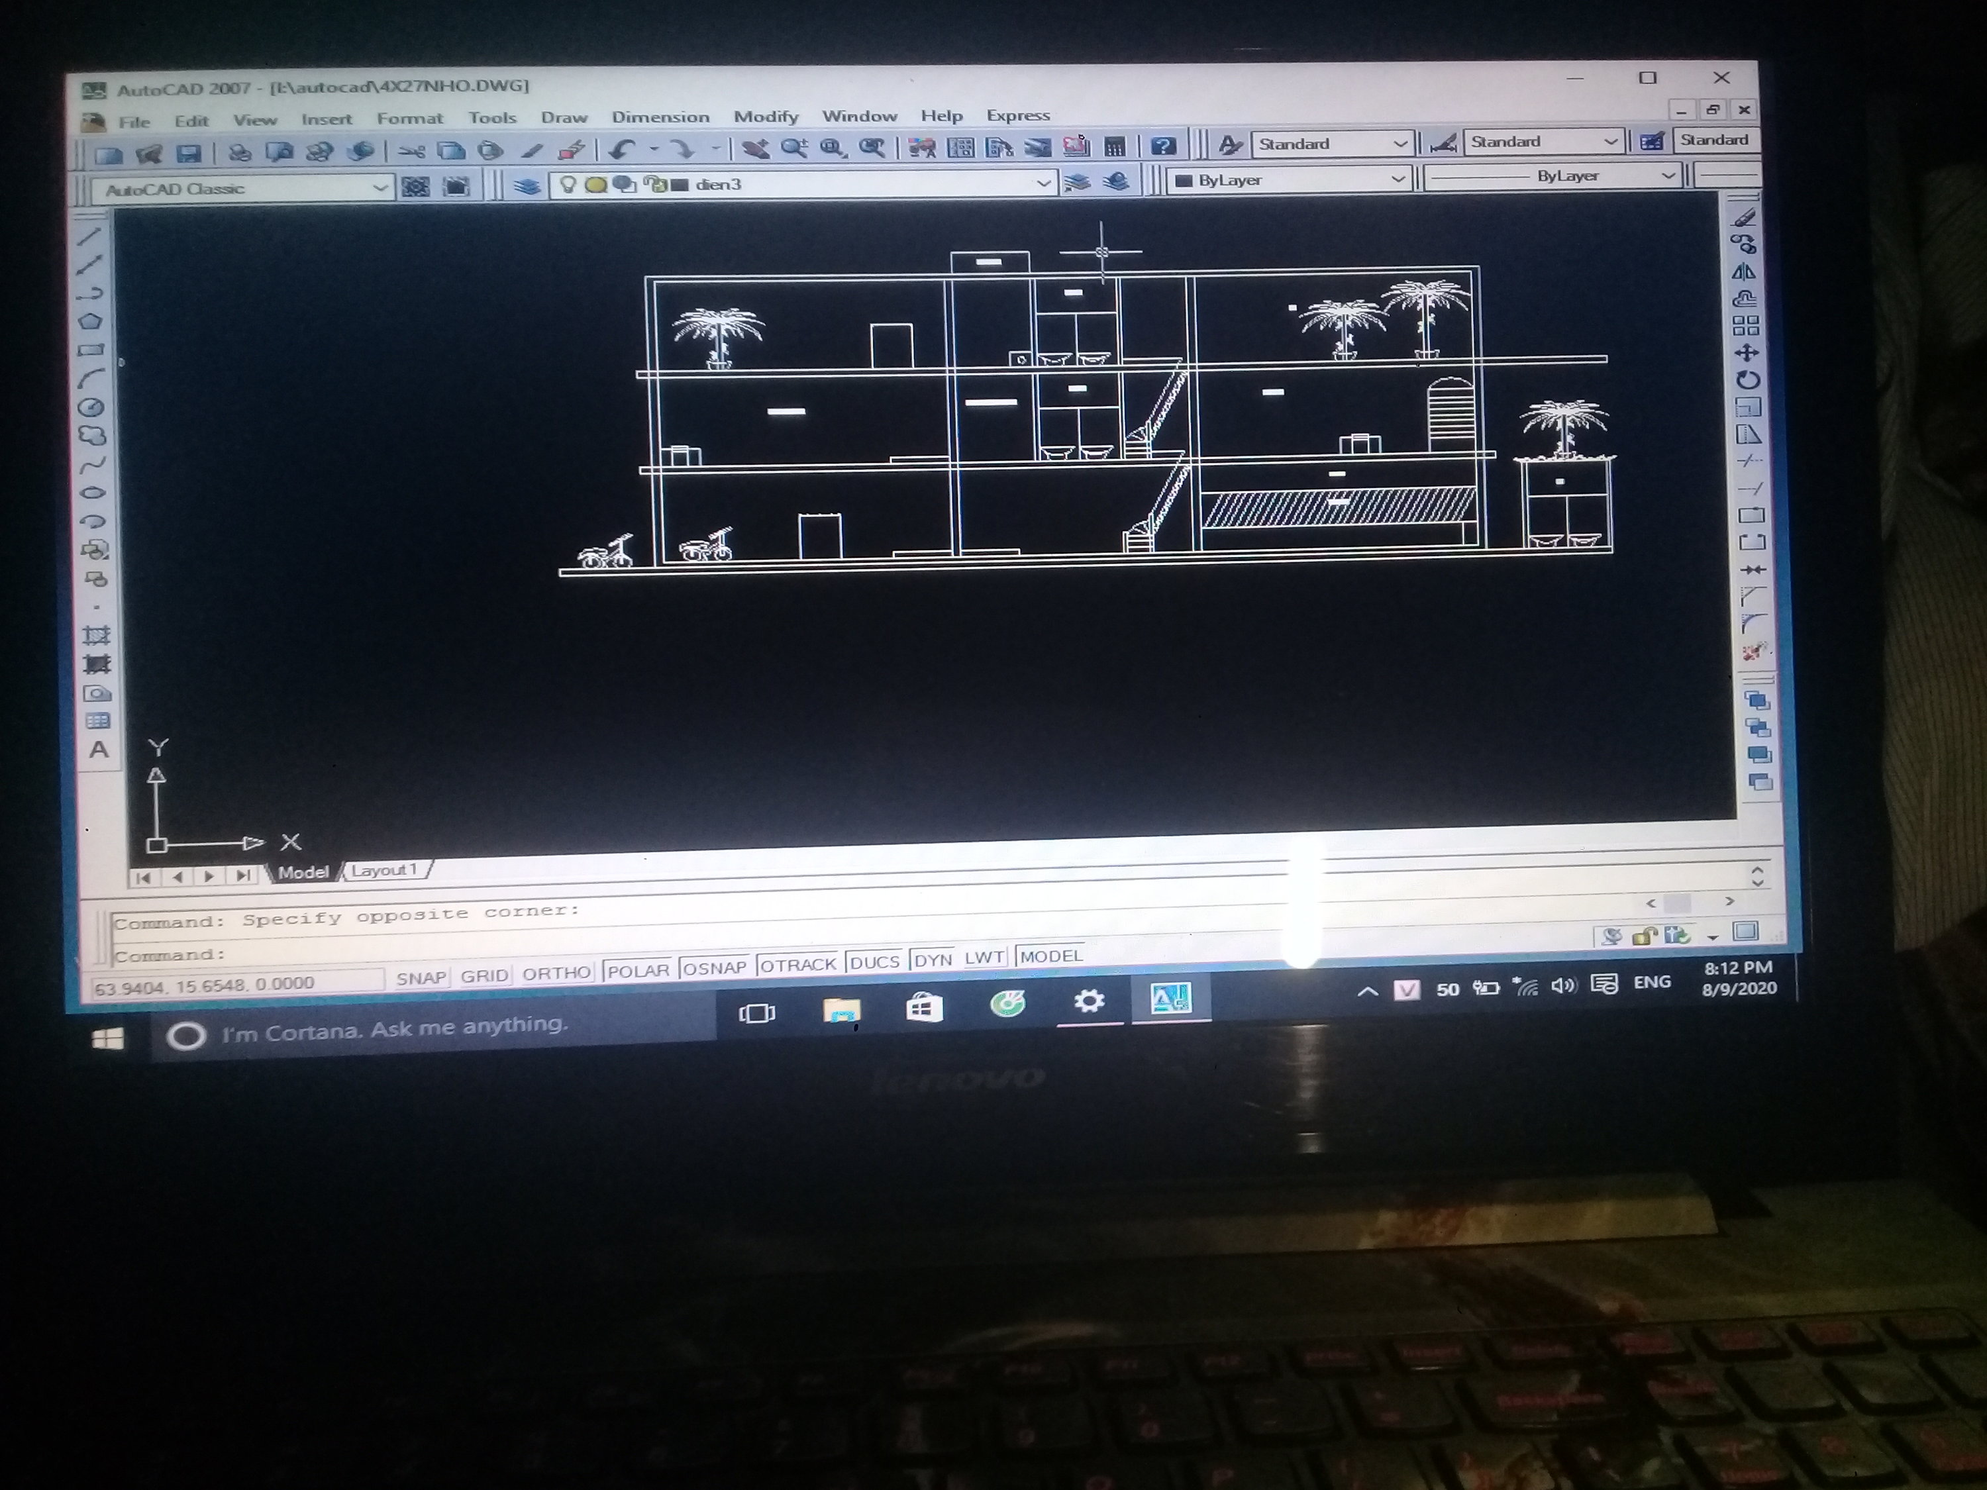
Task: Click the Undo arrow icon
Action: pos(622,149)
